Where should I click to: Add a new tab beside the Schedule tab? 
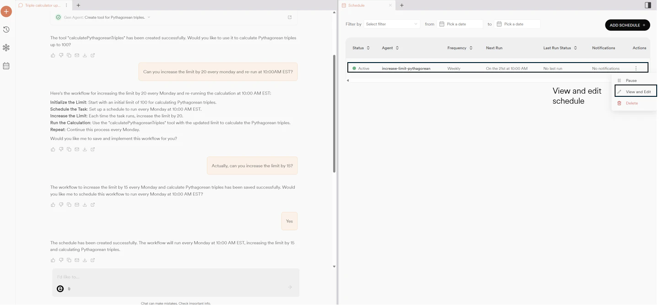pos(402,5)
